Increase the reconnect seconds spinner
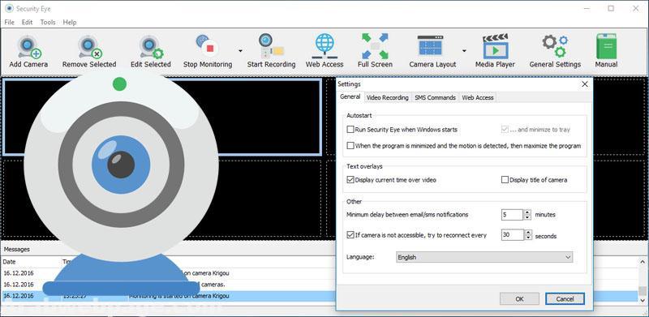Viewport: 649px width, 317px height. point(527,233)
